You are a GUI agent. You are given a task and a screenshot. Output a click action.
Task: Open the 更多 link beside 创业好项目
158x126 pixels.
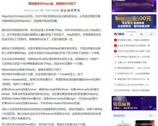tap(152, 116)
